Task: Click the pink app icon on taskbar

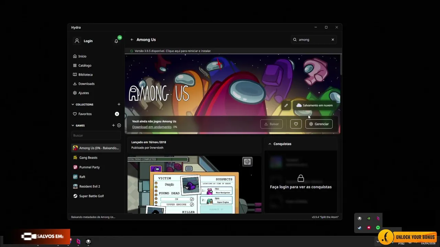Action: click(78, 242)
